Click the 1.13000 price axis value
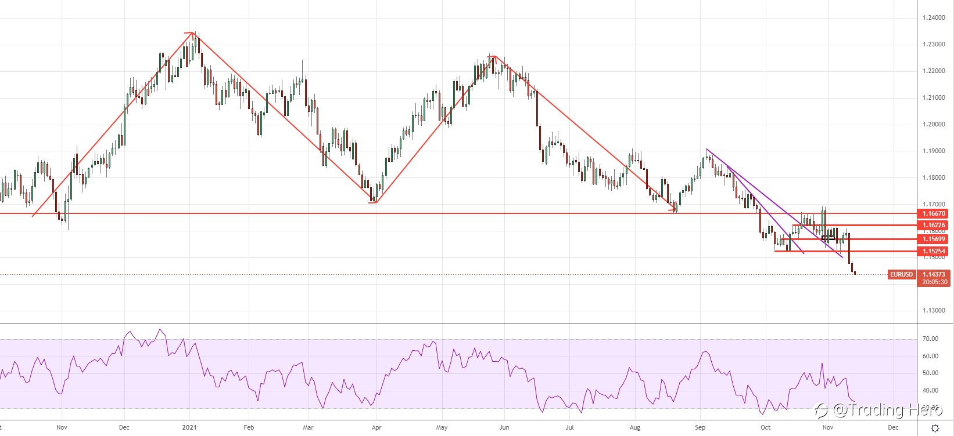The width and height of the screenshot is (954, 436). tap(934, 310)
